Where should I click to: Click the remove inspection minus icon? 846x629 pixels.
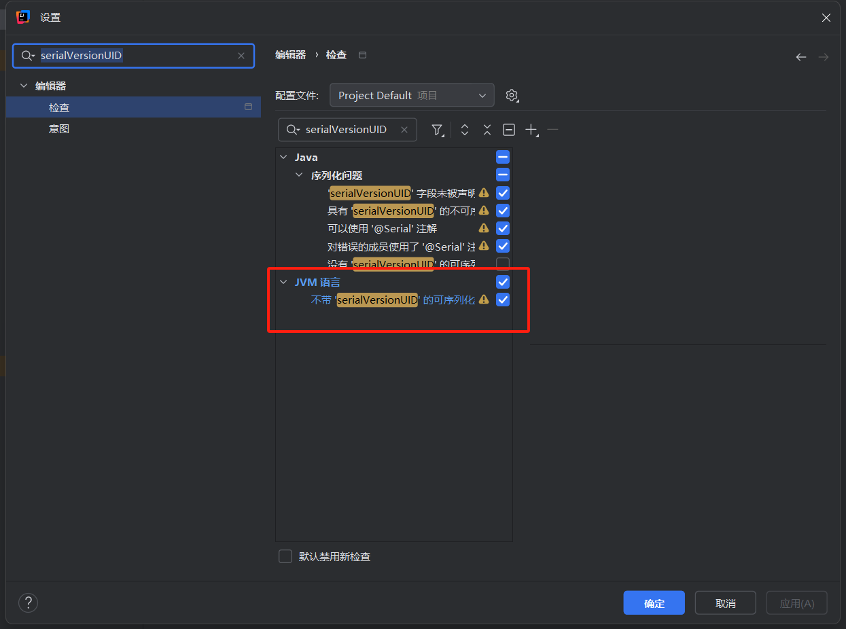[553, 130]
